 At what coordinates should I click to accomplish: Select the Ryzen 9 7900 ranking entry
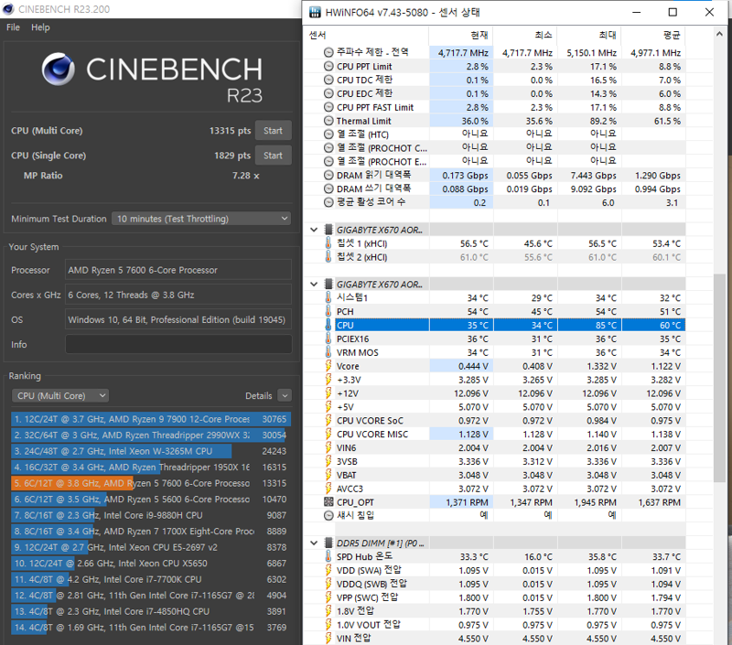tap(151, 419)
